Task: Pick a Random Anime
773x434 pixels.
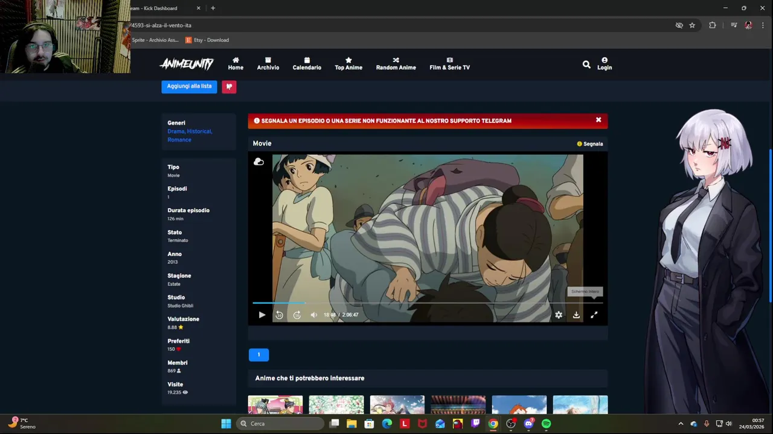Action: pyautogui.click(x=396, y=64)
